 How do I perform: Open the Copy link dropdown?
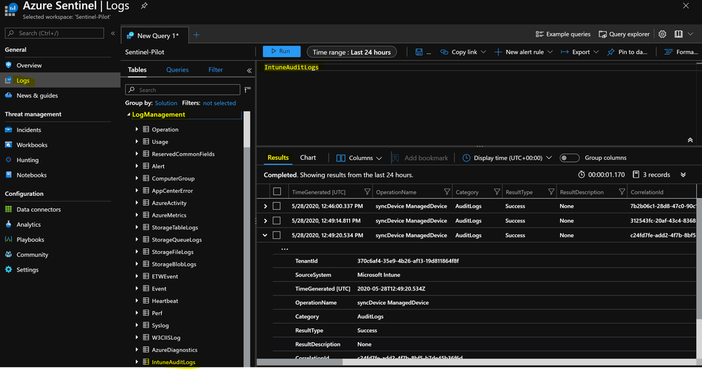coord(463,53)
